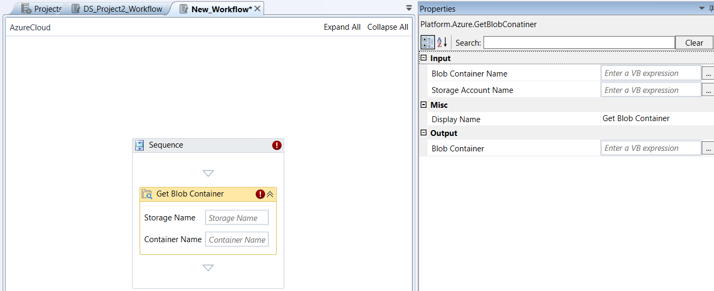Switch to the Projects tab
Viewport: 714px width, 291px height.
pyautogui.click(x=40, y=8)
